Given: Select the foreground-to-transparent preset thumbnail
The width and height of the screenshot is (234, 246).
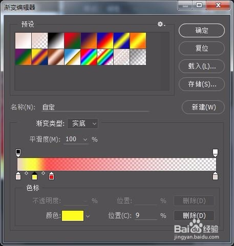Looking at the screenshot, I should click(x=39, y=41).
